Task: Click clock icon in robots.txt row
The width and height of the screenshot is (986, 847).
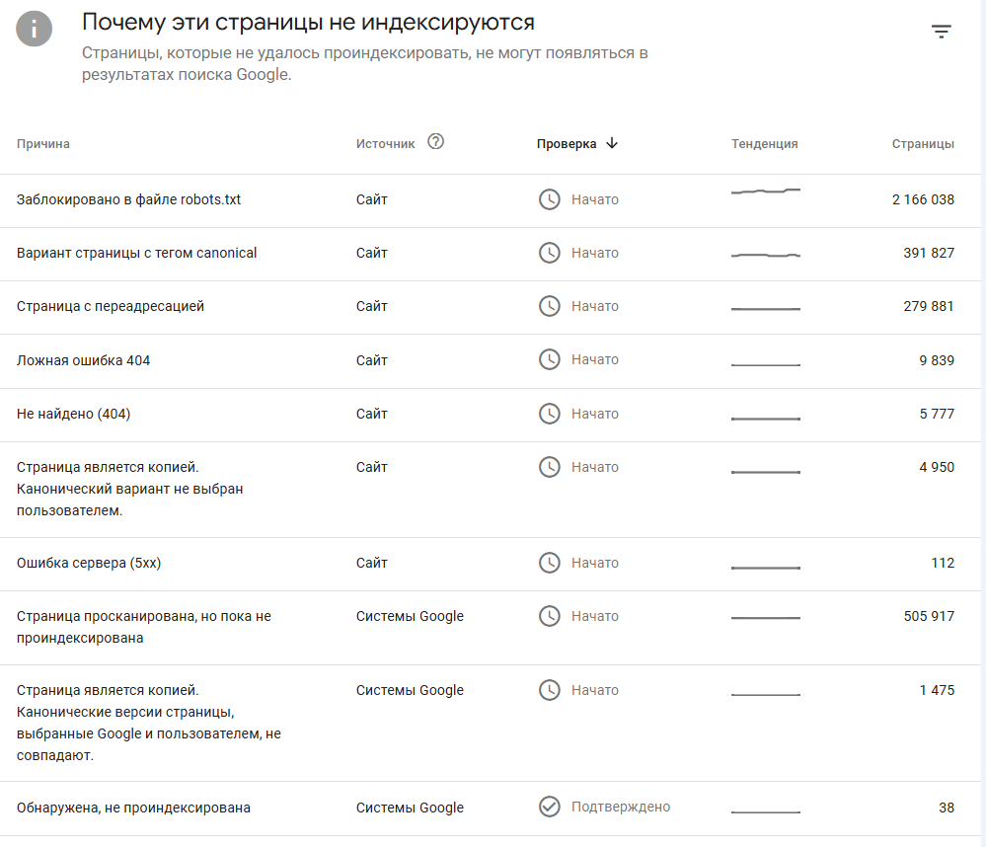Action: tap(549, 199)
